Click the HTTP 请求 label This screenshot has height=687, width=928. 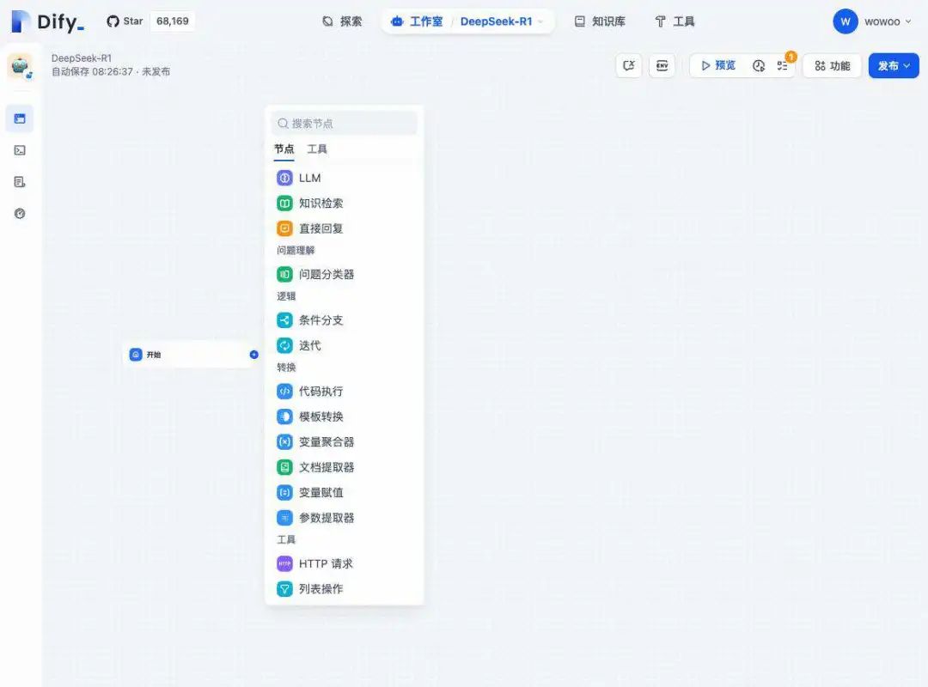pos(326,563)
